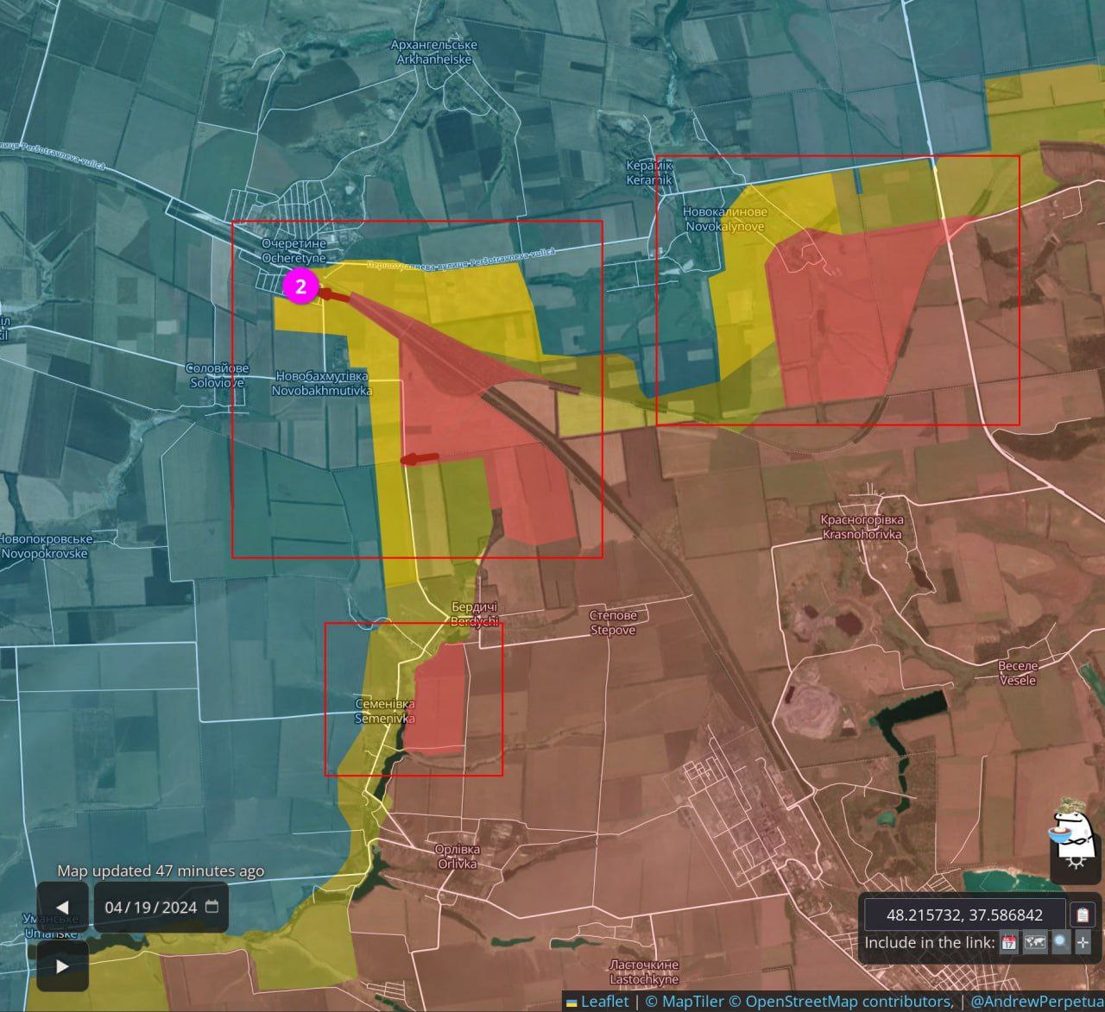
Task: Toggle including crosshair position in link
Action: point(1083,942)
